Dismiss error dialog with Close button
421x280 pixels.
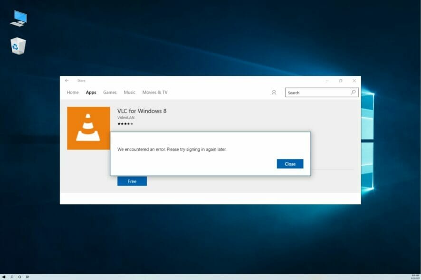tap(290, 164)
